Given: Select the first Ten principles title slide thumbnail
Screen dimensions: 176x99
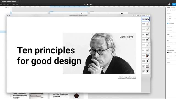Looking at the screenshot, I should [x=145, y=19].
